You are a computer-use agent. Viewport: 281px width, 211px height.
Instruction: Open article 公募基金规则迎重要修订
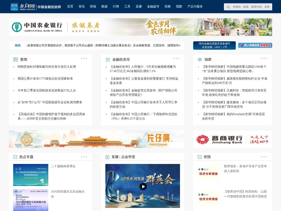(x=144, y=80)
